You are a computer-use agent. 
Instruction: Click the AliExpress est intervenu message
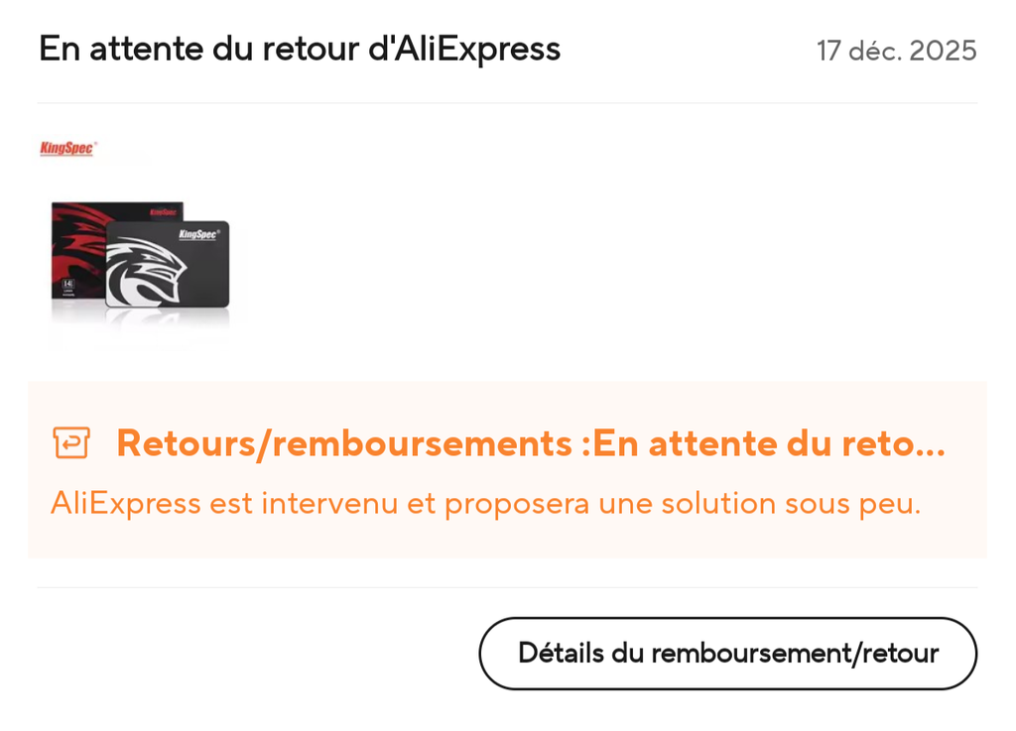pyautogui.click(x=486, y=503)
